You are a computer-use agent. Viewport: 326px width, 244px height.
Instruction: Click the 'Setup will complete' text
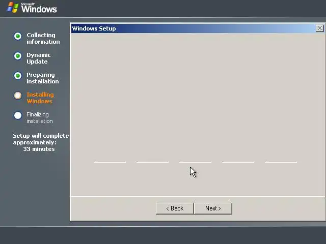(x=41, y=136)
